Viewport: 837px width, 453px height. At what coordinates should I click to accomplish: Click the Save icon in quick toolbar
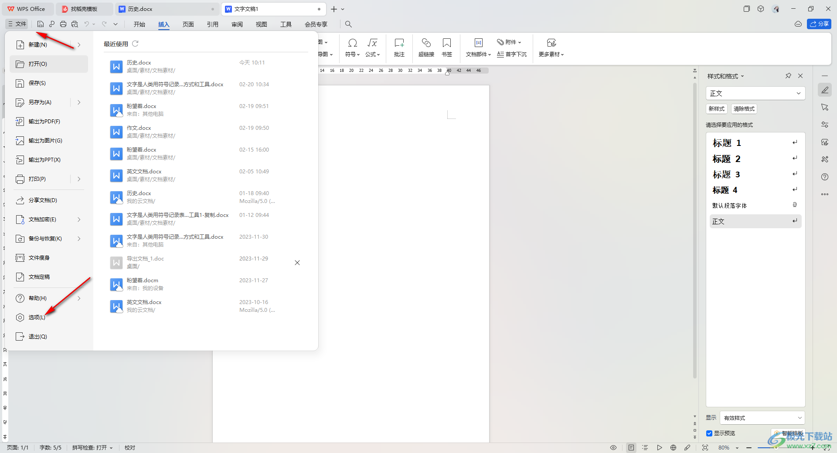click(x=41, y=24)
